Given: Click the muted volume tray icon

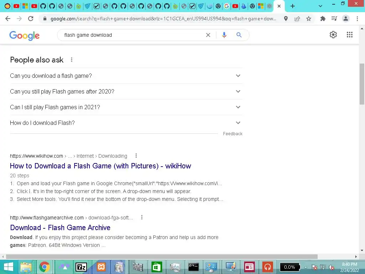Looking at the screenshot, I should (x=331, y=267).
